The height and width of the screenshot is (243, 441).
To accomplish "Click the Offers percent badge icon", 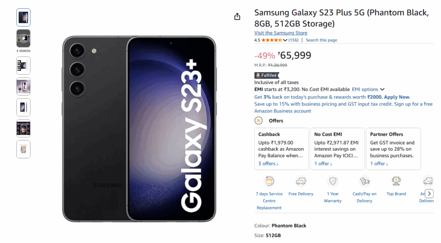I will 258,121.
